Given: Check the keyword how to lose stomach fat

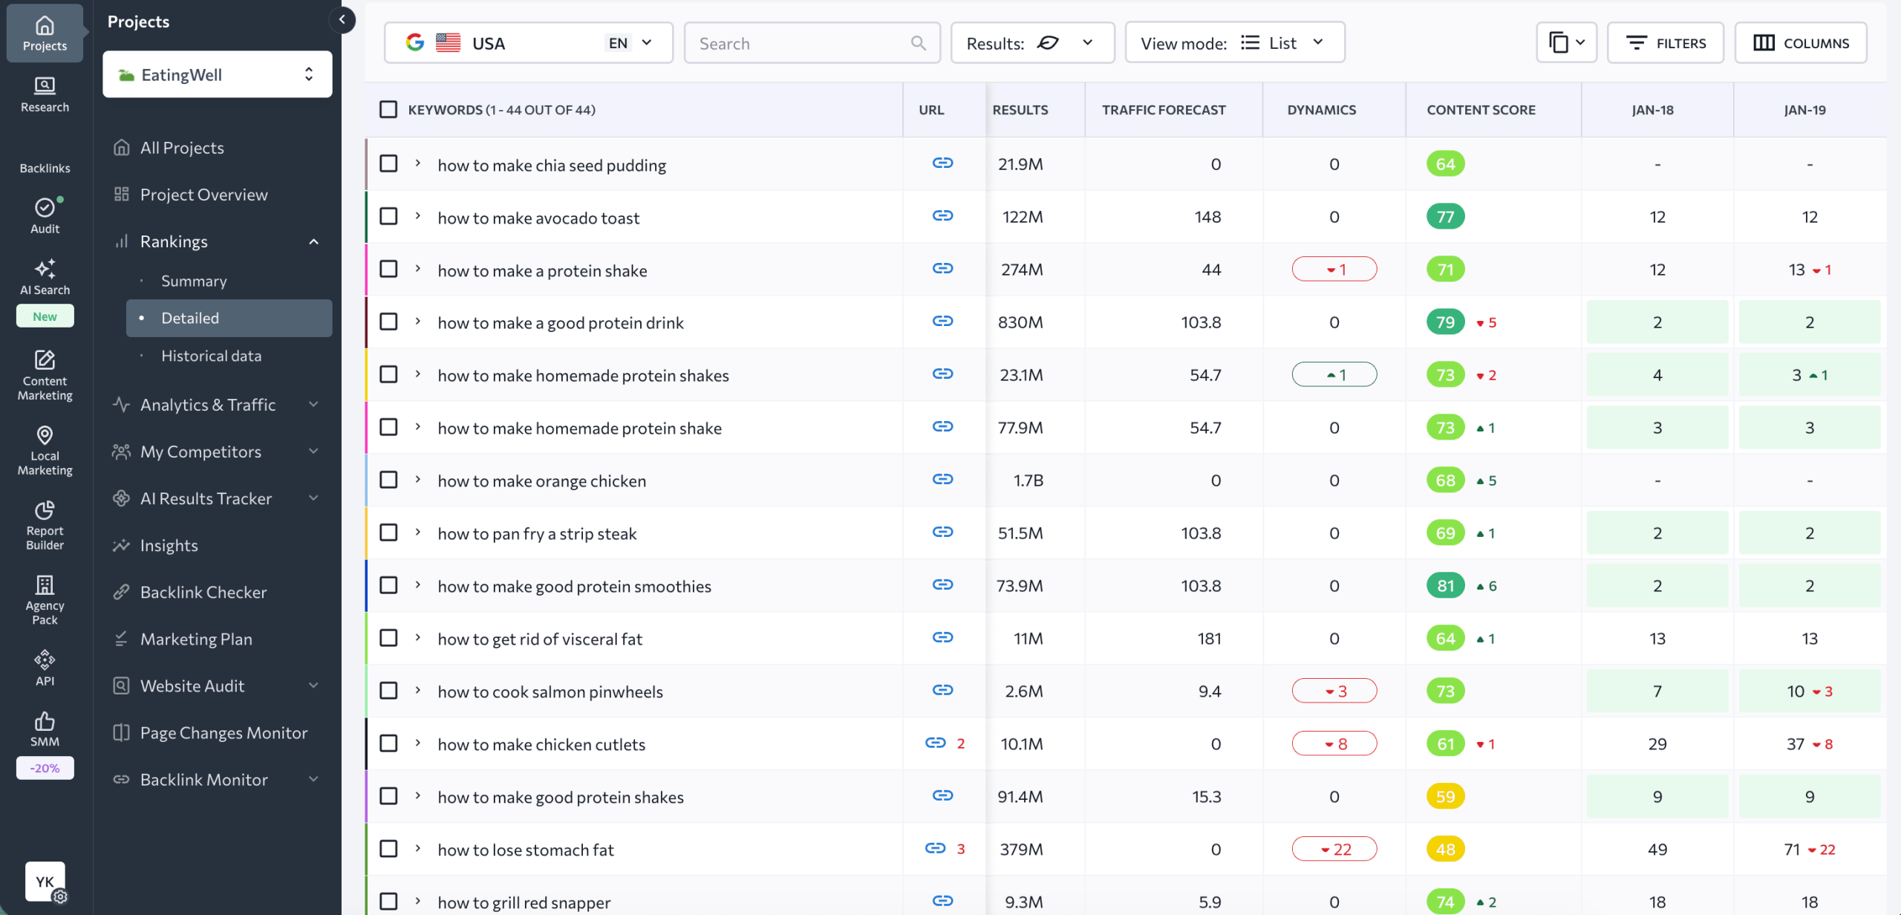Looking at the screenshot, I should pos(388,847).
